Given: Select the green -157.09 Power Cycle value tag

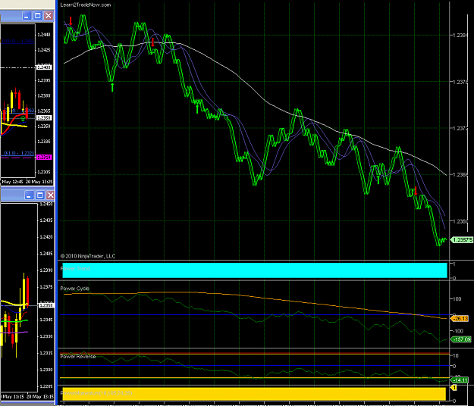Looking at the screenshot, I should point(460,339).
